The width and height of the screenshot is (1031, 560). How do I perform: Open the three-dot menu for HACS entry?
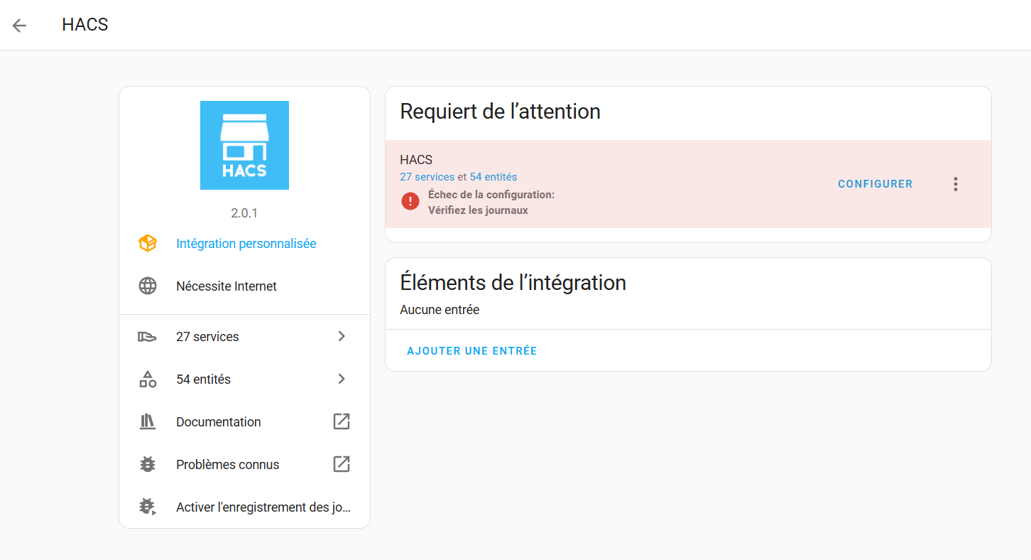[956, 184]
